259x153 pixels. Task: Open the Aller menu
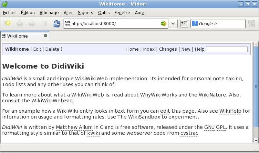(x=68, y=13)
